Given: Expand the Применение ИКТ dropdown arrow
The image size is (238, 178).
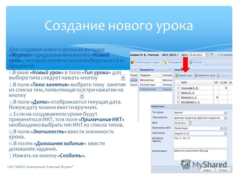Looking at the screenshot, I should coord(222,128).
